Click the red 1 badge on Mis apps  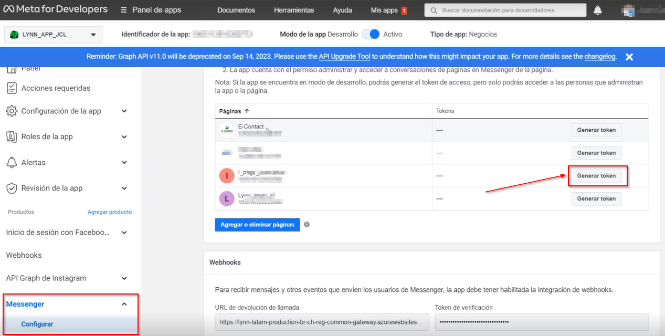point(404,10)
